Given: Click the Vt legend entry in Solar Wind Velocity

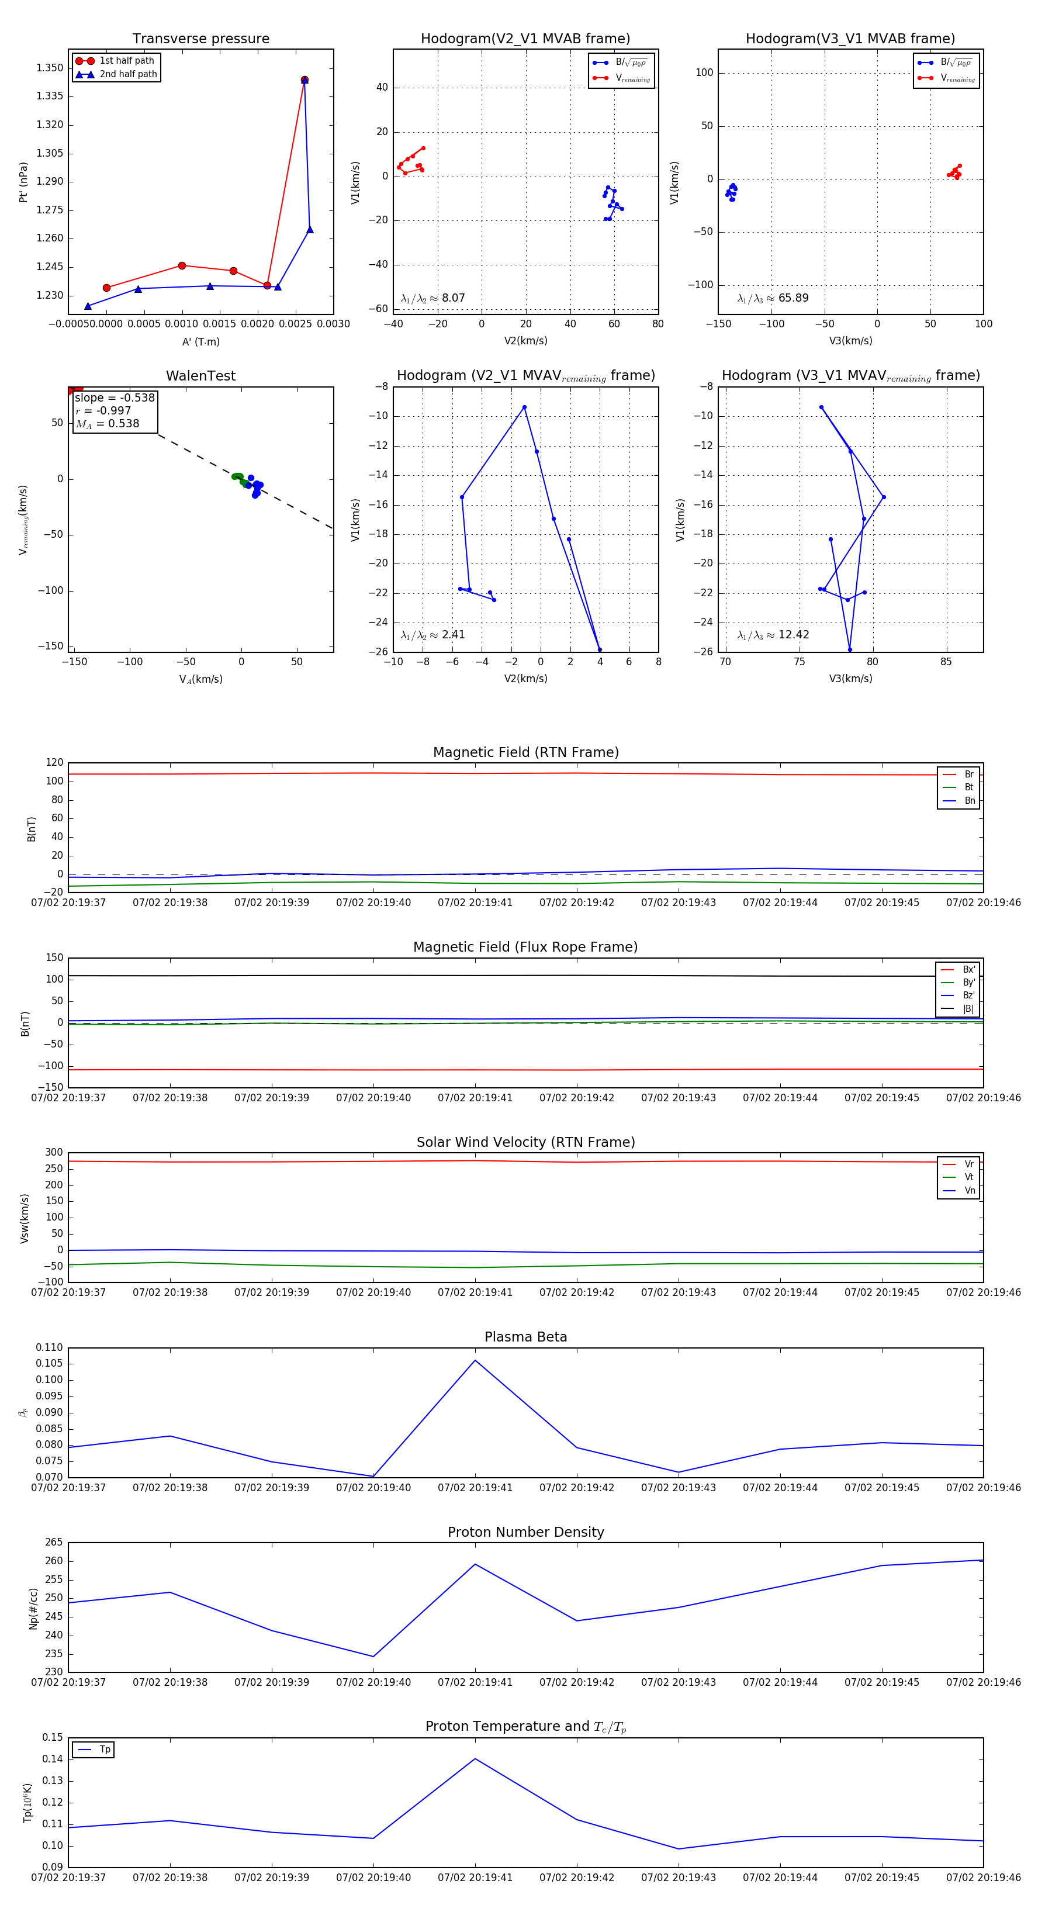Looking at the screenshot, I should pyautogui.click(x=959, y=1177).
